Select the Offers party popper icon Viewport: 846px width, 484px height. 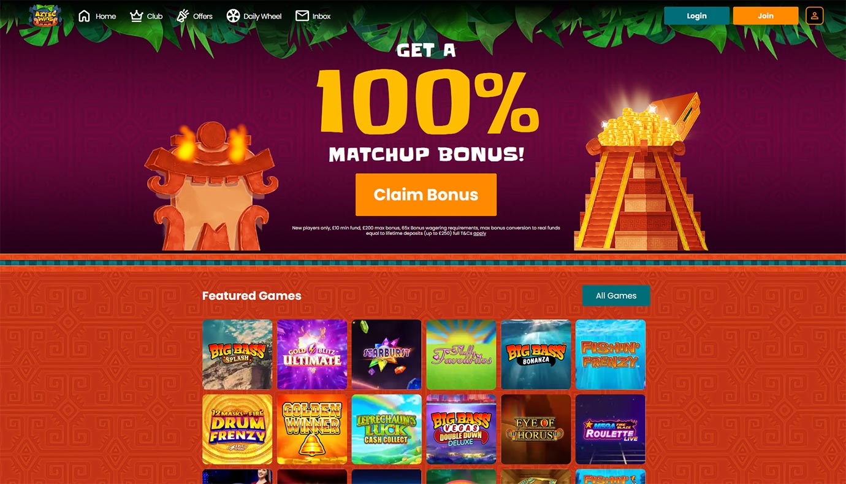(183, 16)
